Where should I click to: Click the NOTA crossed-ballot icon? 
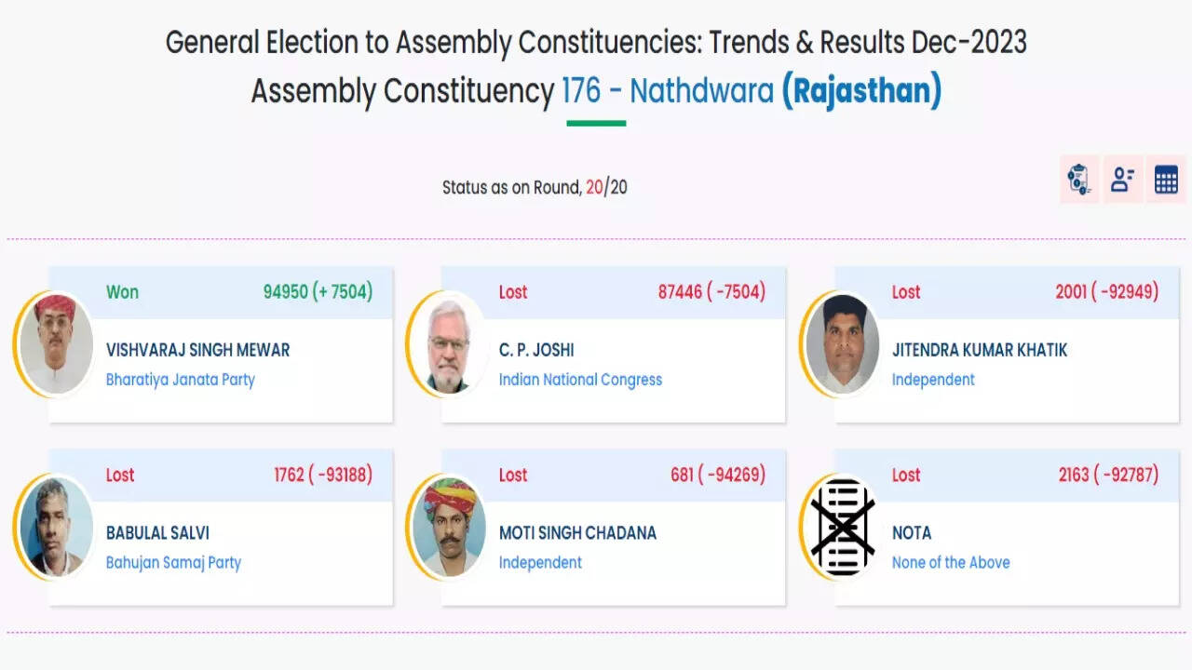pos(843,527)
